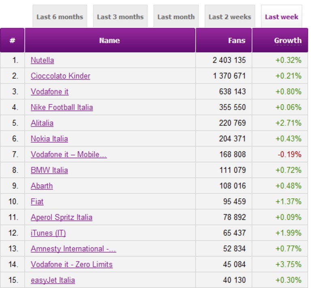Click the fan count 204 371
This screenshot has height=288, width=311.
232,139
